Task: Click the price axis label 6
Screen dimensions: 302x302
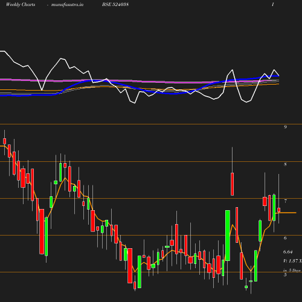Action: pos(285,238)
